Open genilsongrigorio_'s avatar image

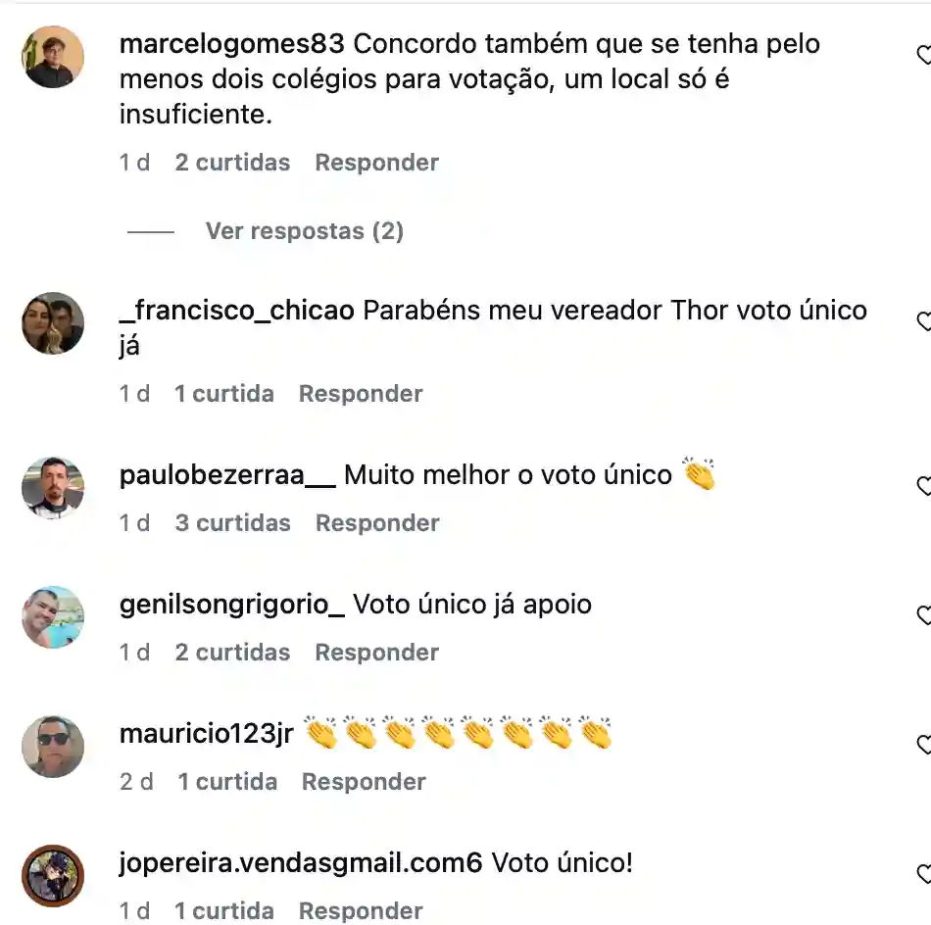53,617
